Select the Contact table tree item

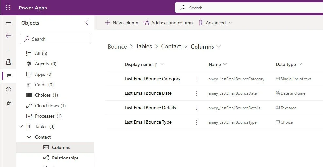point(43,137)
